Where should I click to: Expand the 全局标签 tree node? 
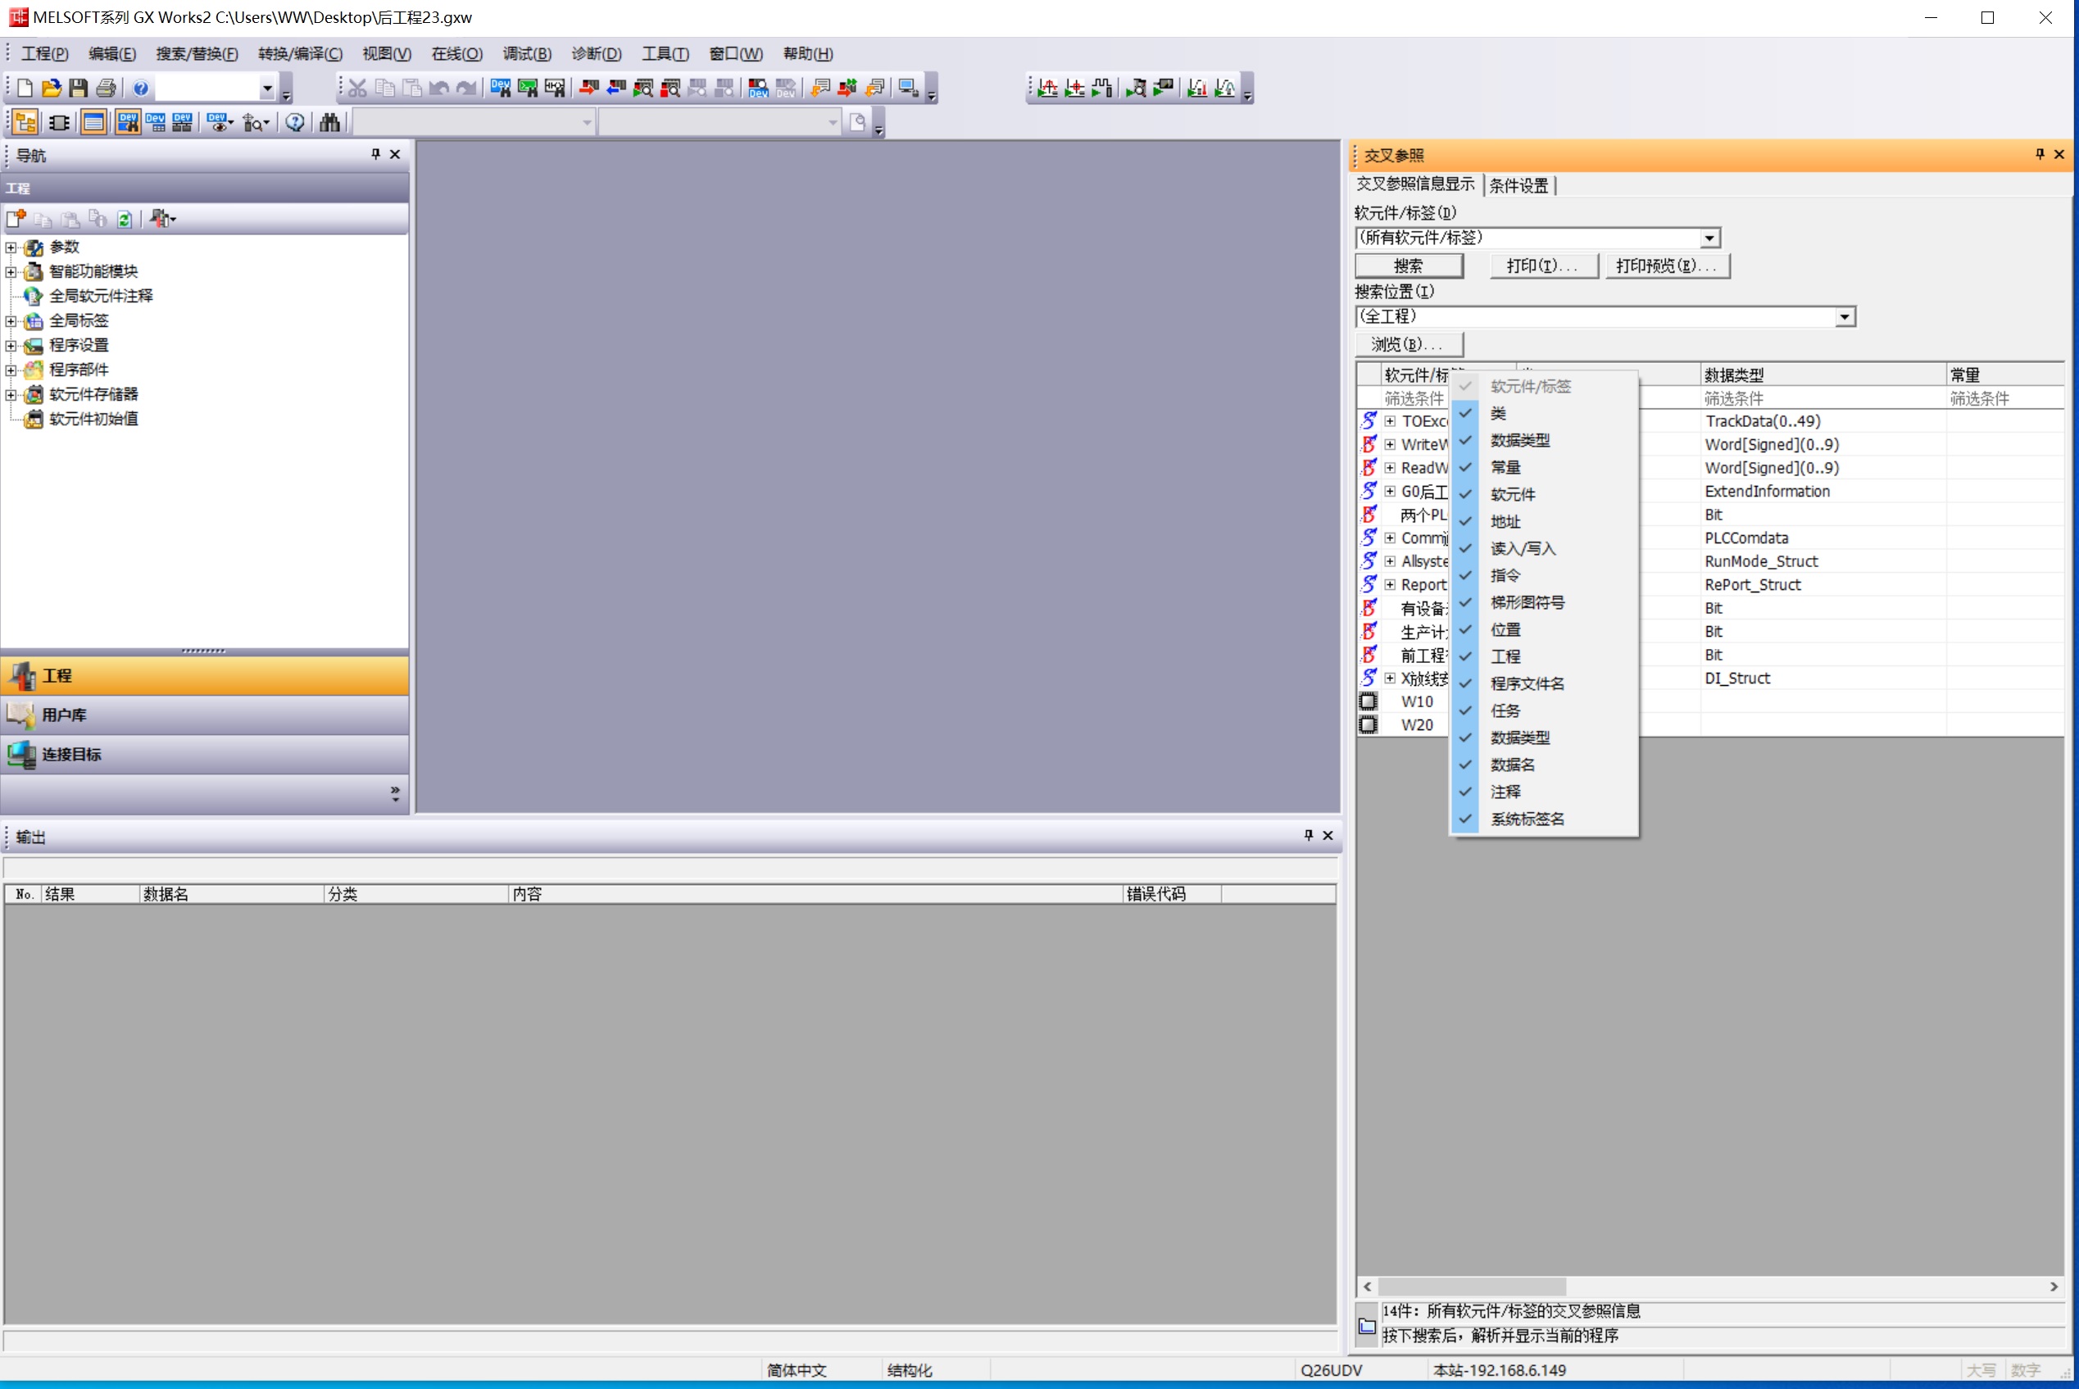click(11, 320)
